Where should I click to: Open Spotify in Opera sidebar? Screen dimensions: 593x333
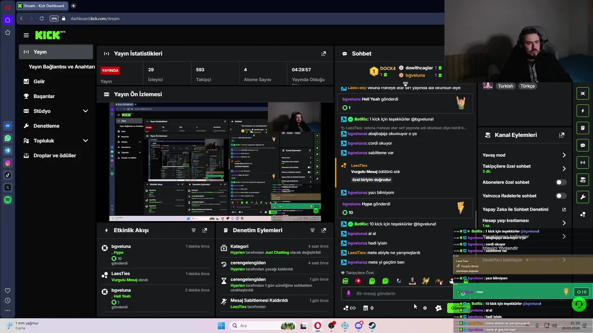point(7,200)
